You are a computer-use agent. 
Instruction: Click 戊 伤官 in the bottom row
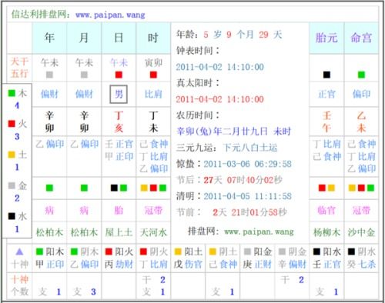[x=189, y=264]
